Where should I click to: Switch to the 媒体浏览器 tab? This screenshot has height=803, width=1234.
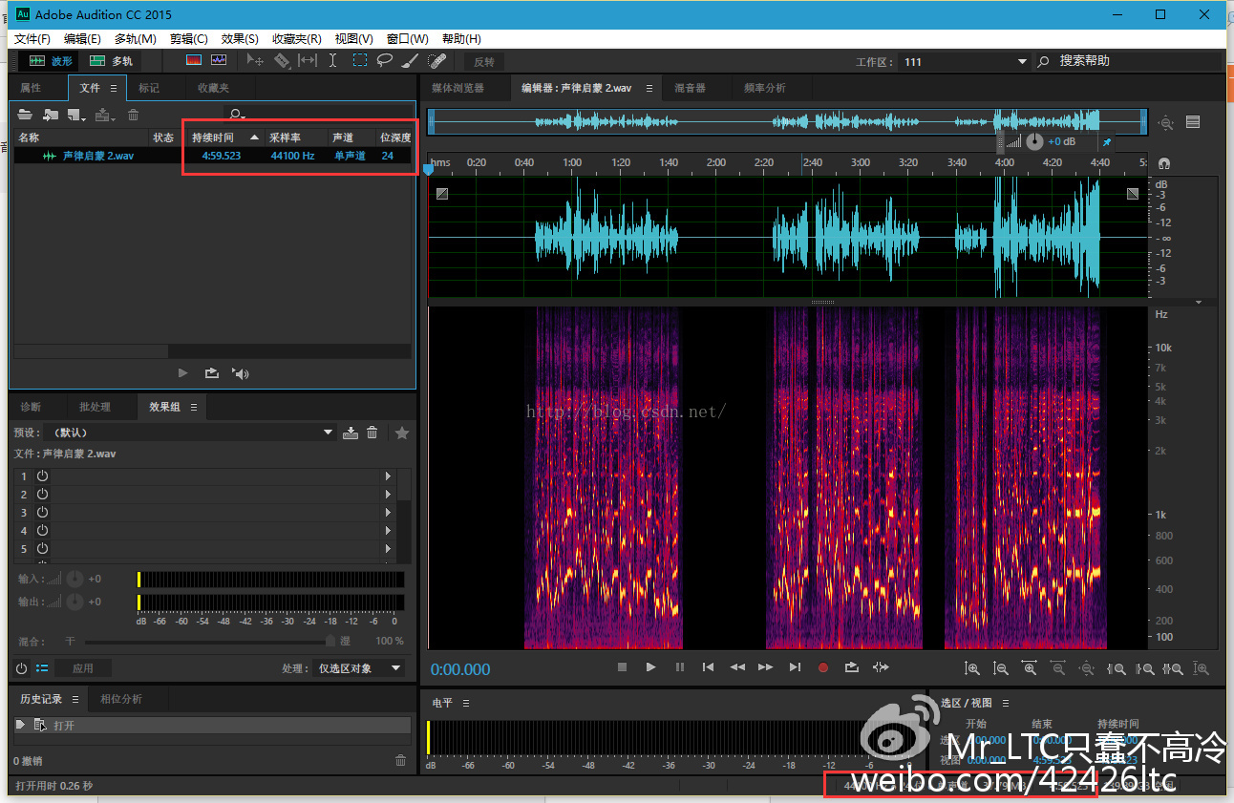pos(457,88)
